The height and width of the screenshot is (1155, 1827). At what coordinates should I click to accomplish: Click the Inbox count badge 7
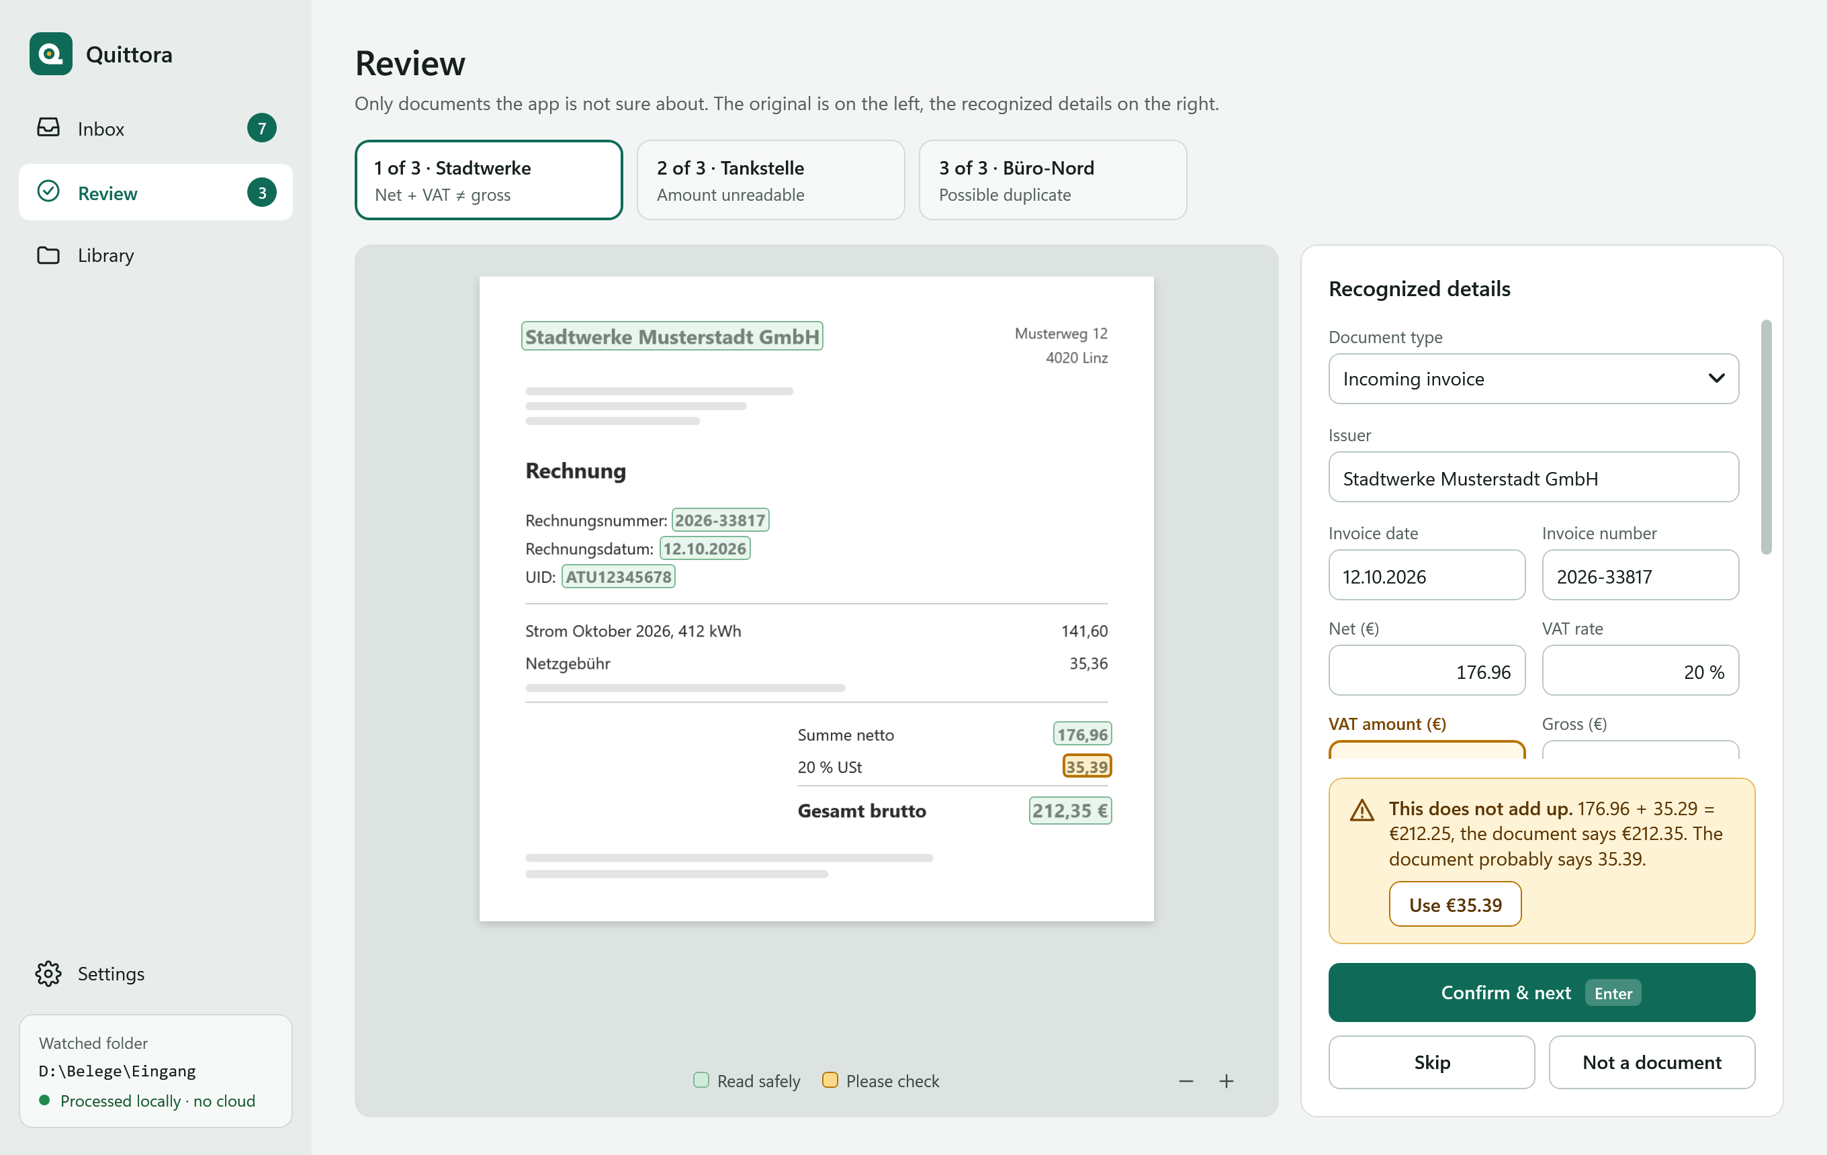click(x=262, y=128)
